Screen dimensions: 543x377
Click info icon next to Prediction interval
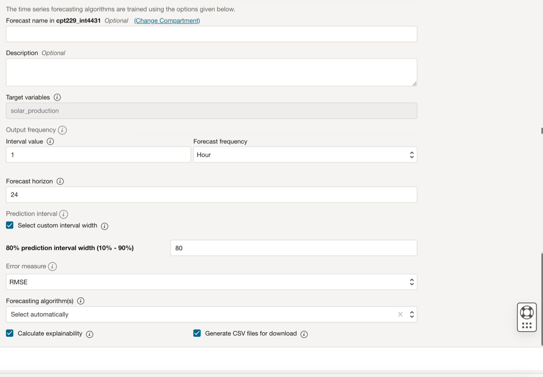click(63, 214)
